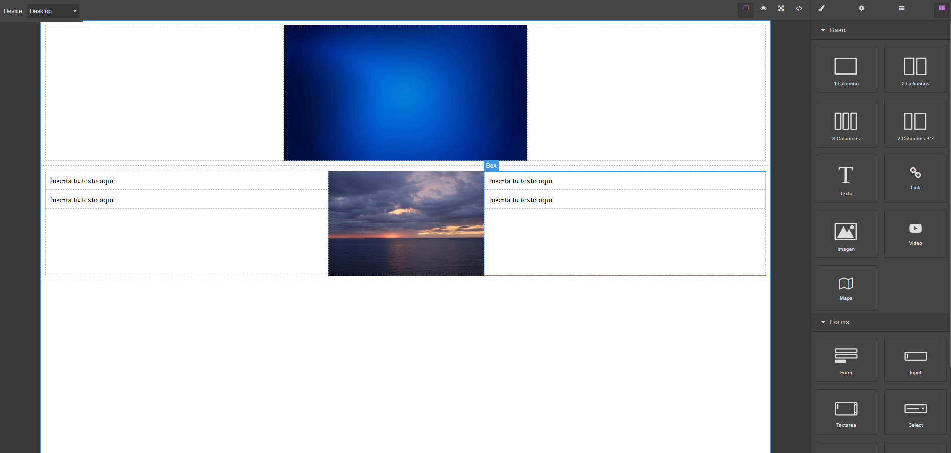Click second right-column 'Inserta tu texto aqui'

coord(521,200)
